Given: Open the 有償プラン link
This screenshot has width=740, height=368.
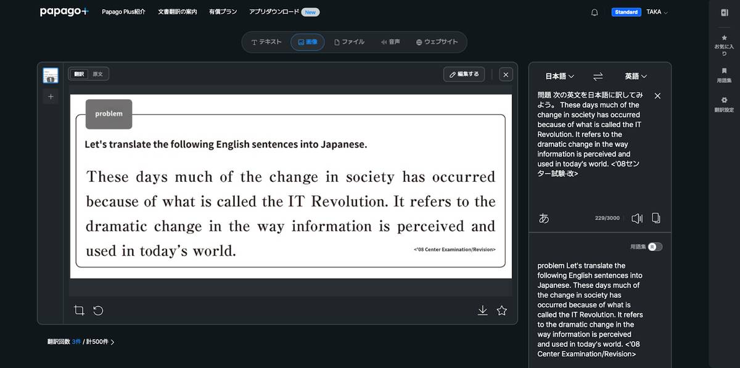Looking at the screenshot, I should point(223,12).
